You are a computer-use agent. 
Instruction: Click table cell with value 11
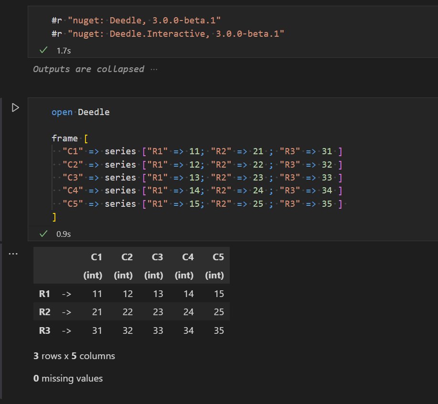(97, 294)
